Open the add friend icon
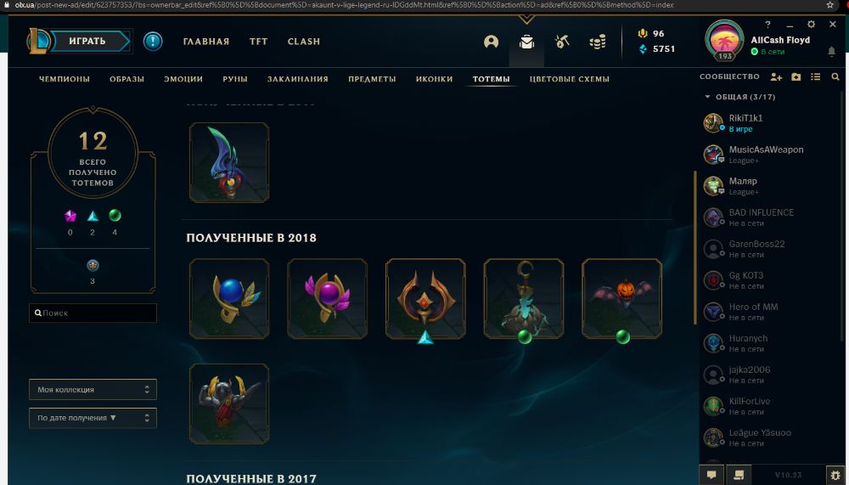The image size is (849, 485). click(776, 77)
